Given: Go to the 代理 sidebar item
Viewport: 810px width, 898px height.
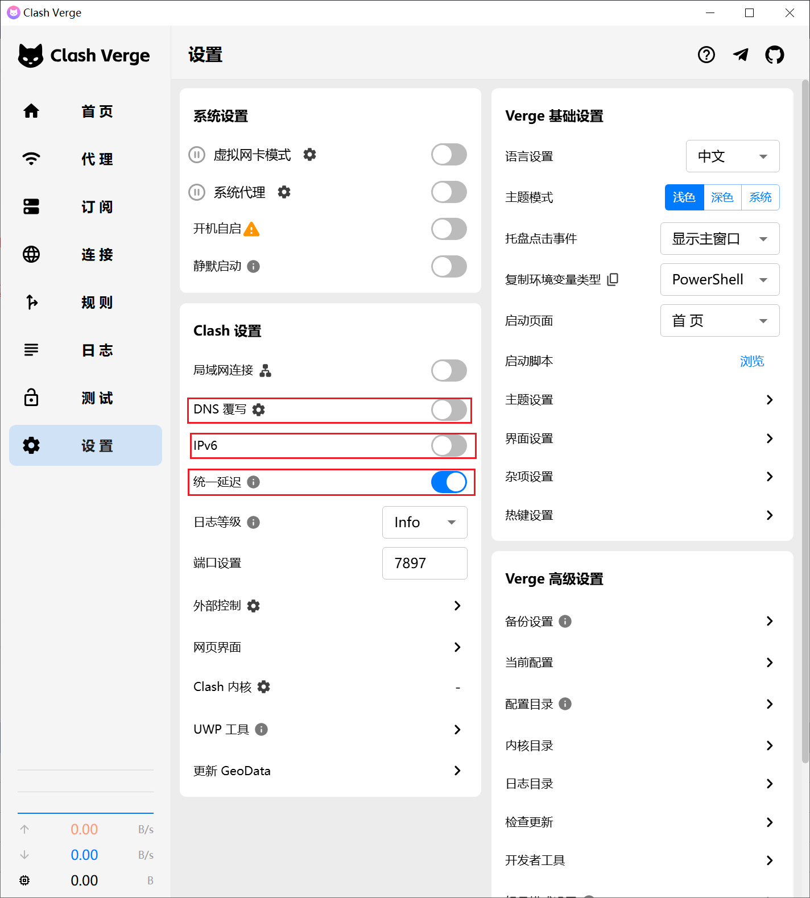Looking at the screenshot, I should [x=85, y=159].
